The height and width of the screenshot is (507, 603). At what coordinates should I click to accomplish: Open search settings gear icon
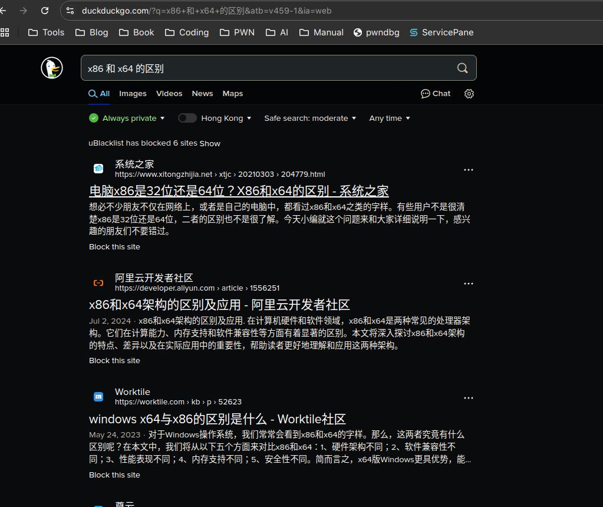click(469, 94)
